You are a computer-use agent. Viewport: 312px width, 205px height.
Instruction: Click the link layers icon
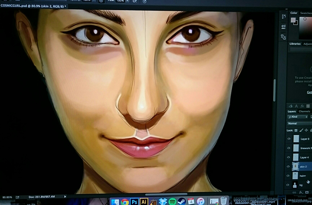pos(294,192)
